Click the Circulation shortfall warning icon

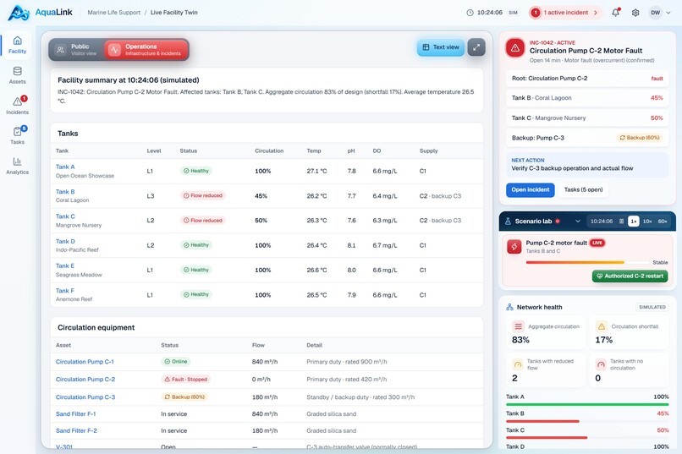602,326
